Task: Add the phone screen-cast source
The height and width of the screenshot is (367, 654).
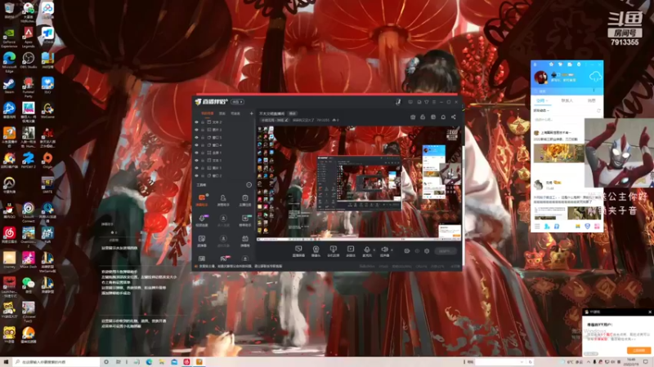Action: (333, 251)
